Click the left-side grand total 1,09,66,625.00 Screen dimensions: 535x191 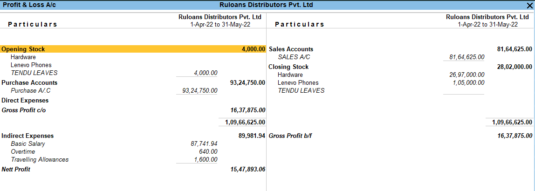point(245,122)
